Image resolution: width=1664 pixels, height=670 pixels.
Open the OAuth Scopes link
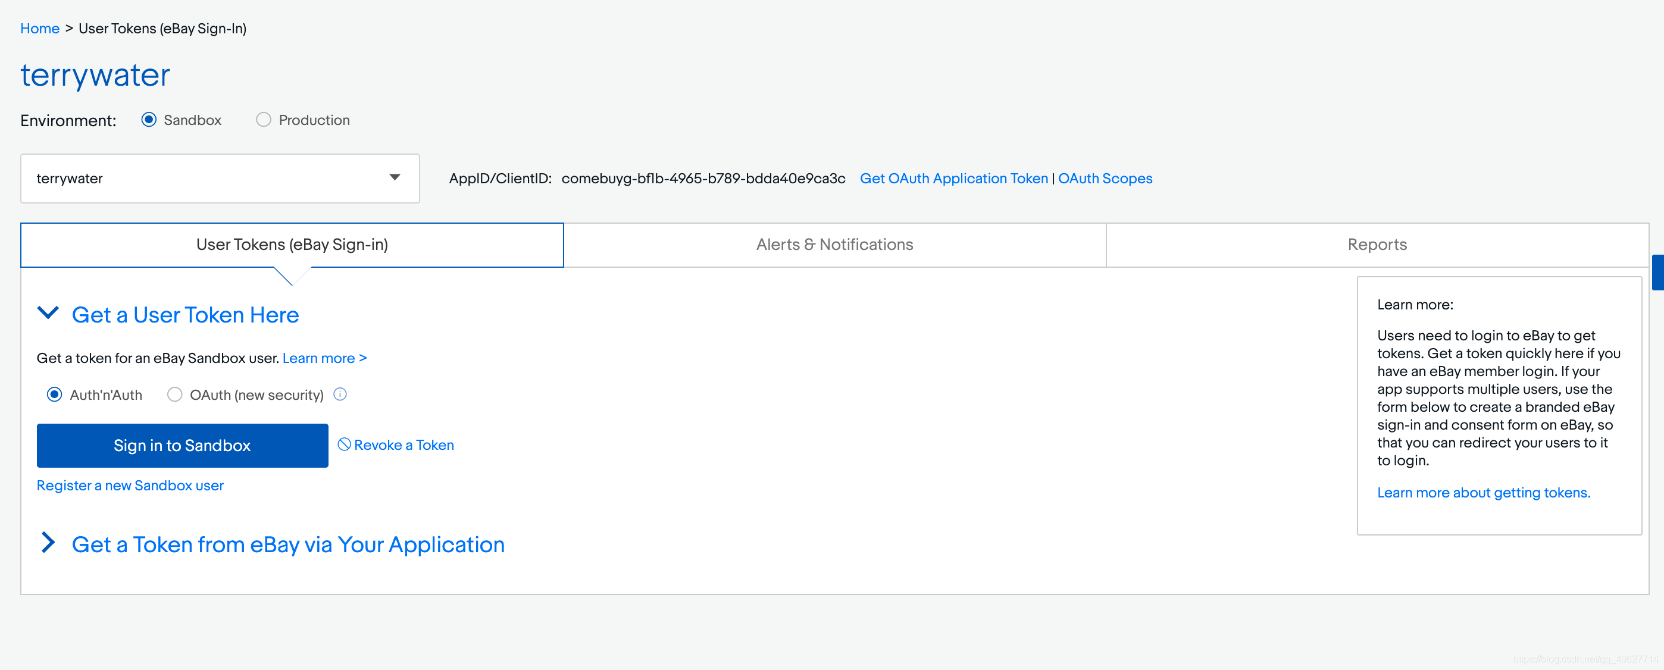tap(1105, 179)
